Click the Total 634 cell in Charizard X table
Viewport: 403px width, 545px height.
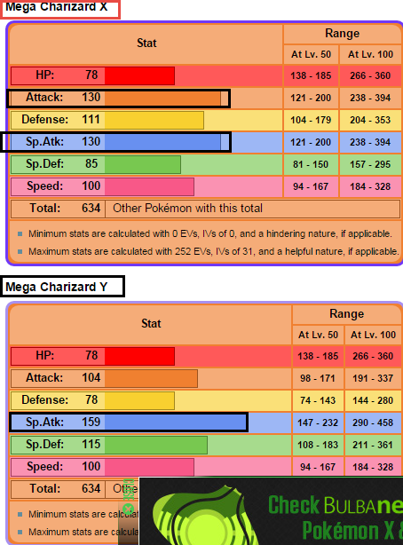(x=58, y=209)
